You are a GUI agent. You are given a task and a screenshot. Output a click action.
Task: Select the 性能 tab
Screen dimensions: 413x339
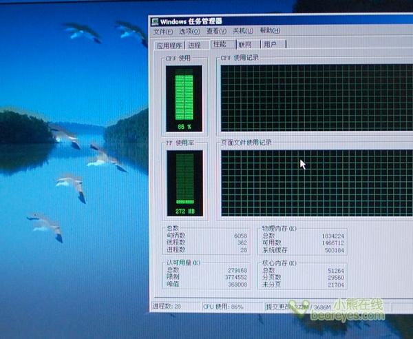click(223, 44)
